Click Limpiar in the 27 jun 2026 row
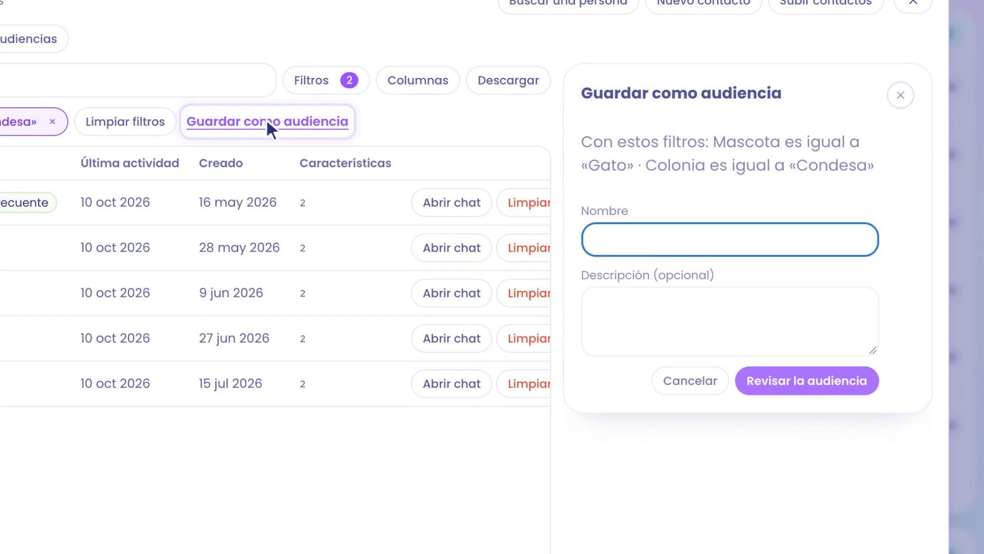The width and height of the screenshot is (984, 554). coord(524,339)
